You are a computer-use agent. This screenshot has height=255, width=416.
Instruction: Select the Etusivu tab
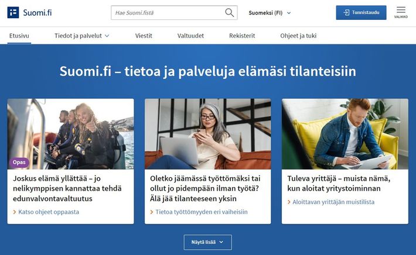click(19, 36)
